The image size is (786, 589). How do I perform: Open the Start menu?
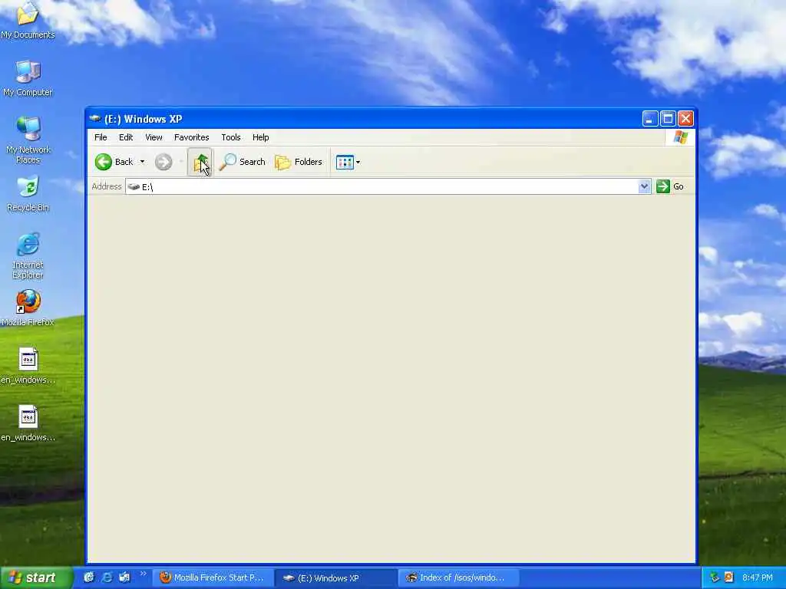pyautogui.click(x=35, y=577)
